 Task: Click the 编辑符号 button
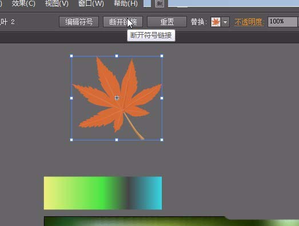pyautogui.click(x=79, y=22)
